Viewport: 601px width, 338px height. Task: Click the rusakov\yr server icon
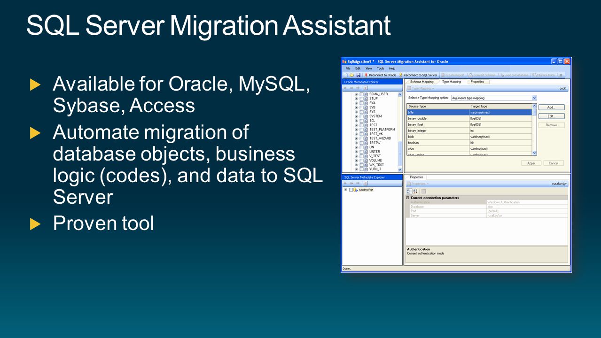[x=356, y=190]
